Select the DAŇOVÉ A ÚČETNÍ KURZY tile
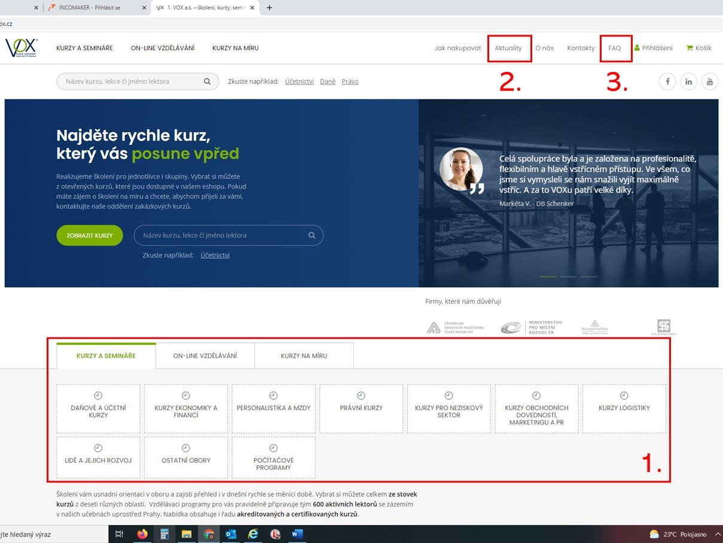The height and width of the screenshot is (543, 723). pyautogui.click(x=98, y=408)
